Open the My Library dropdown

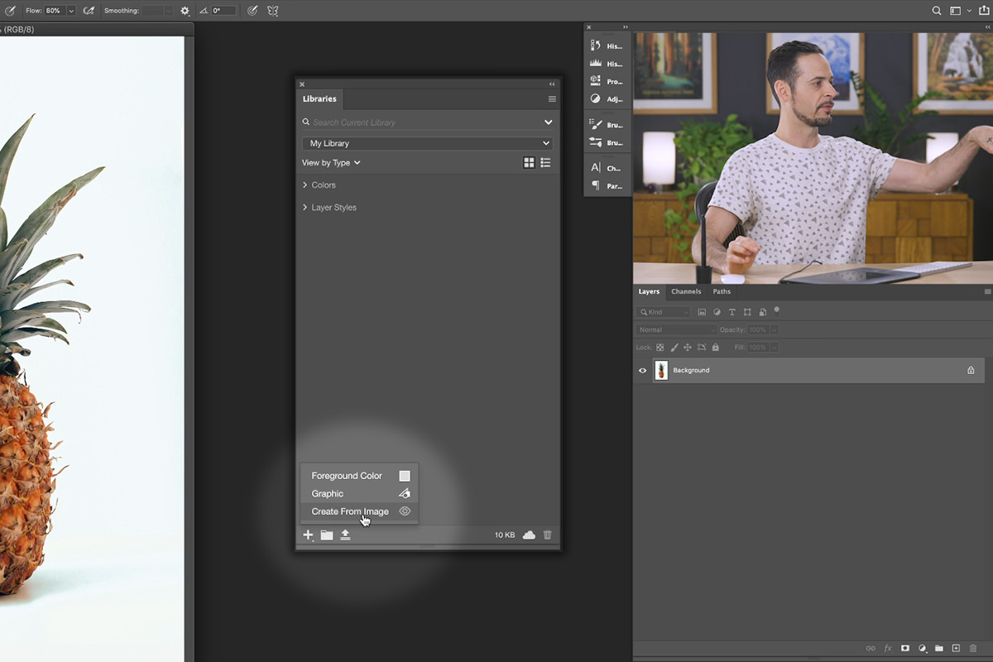click(426, 142)
